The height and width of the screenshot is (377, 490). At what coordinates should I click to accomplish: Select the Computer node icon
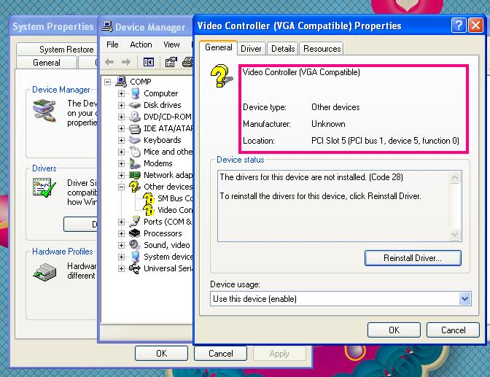click(x=135, y=93)
